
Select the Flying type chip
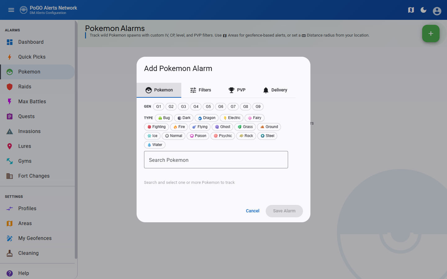[x=200, y=127]
